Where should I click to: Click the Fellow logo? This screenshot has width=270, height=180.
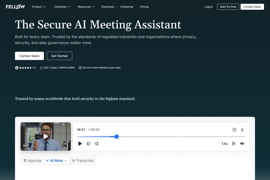pos(15,7)
